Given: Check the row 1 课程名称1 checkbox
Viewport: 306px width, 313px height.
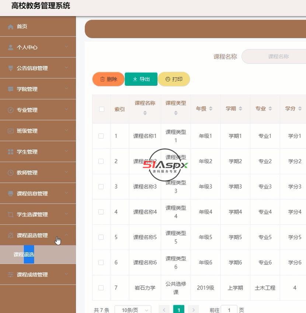Looking at the screenshot, I should click(101, 136).
